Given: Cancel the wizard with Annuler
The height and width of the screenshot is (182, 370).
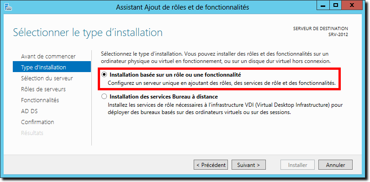Looking at the screenshot, I should tap(335, 165).
